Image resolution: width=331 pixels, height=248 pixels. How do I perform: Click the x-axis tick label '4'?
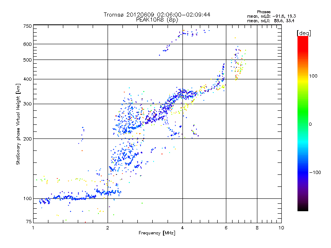(x=182, y=228)
